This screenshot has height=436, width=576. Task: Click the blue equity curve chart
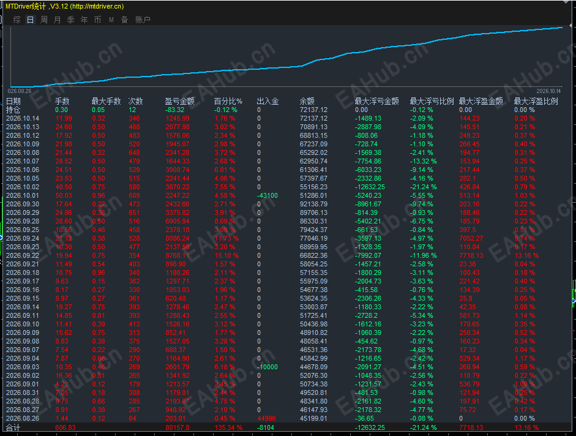click(x=286, y=56)
